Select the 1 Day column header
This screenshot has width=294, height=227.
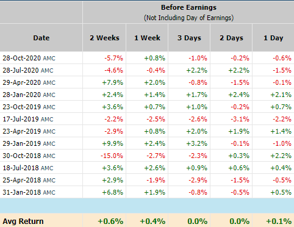273,38
